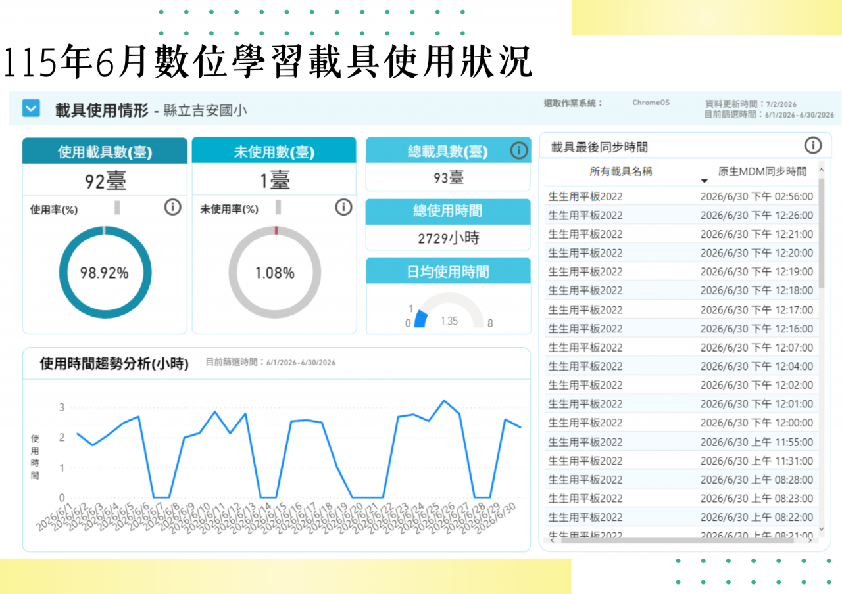Select row synced 2026/6/30 上午 08:23:00

(681, 498)
